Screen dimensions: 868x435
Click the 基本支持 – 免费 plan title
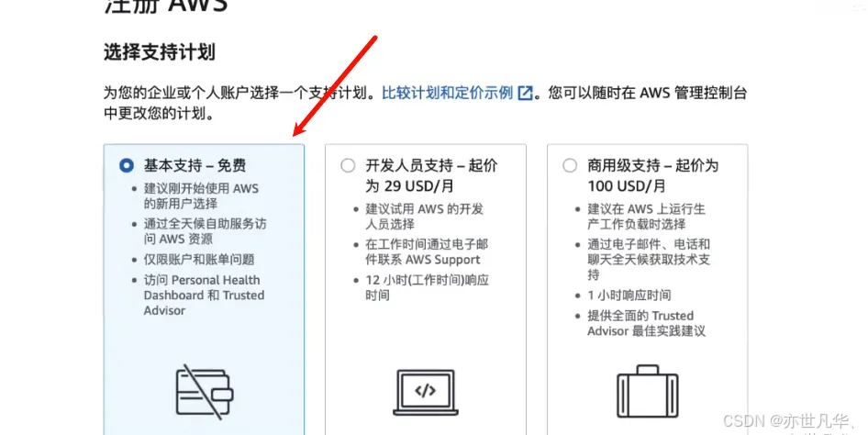(x=195, y=165)
